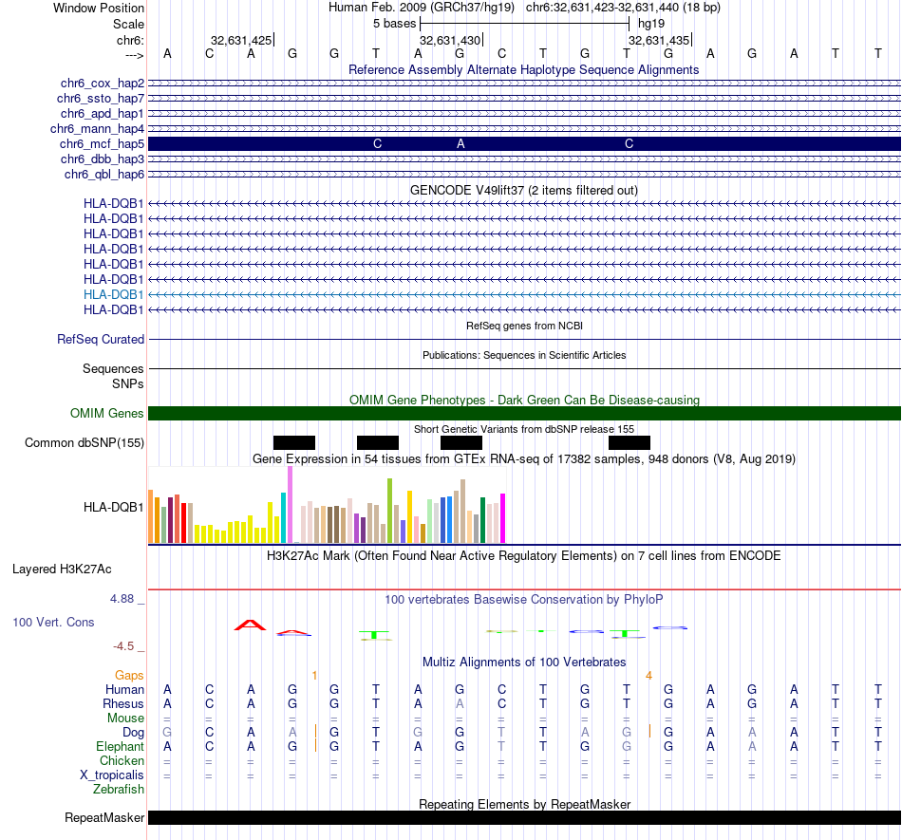Click the dark green OMIM Genes bar

pyautogui.click(x=524, y=414)
